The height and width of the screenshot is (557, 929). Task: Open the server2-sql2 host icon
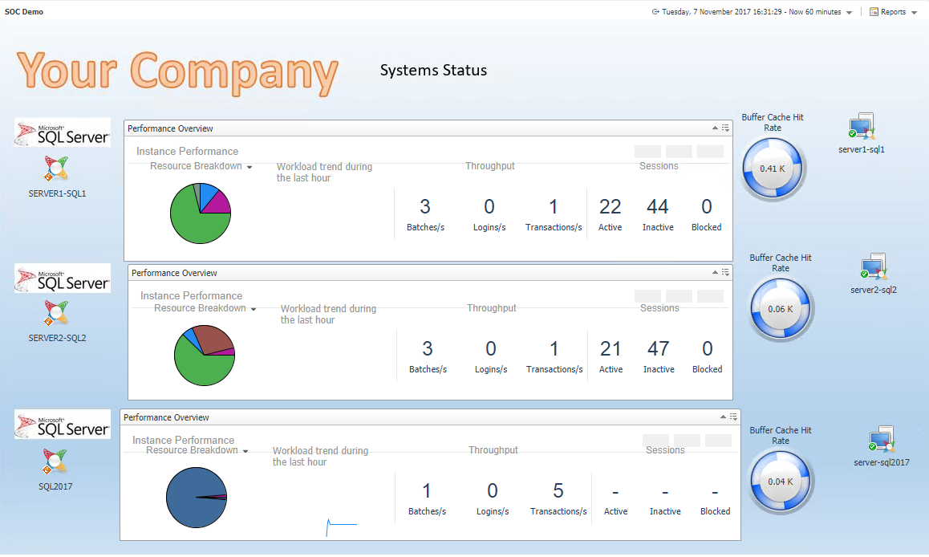click(x=873, y=267)
